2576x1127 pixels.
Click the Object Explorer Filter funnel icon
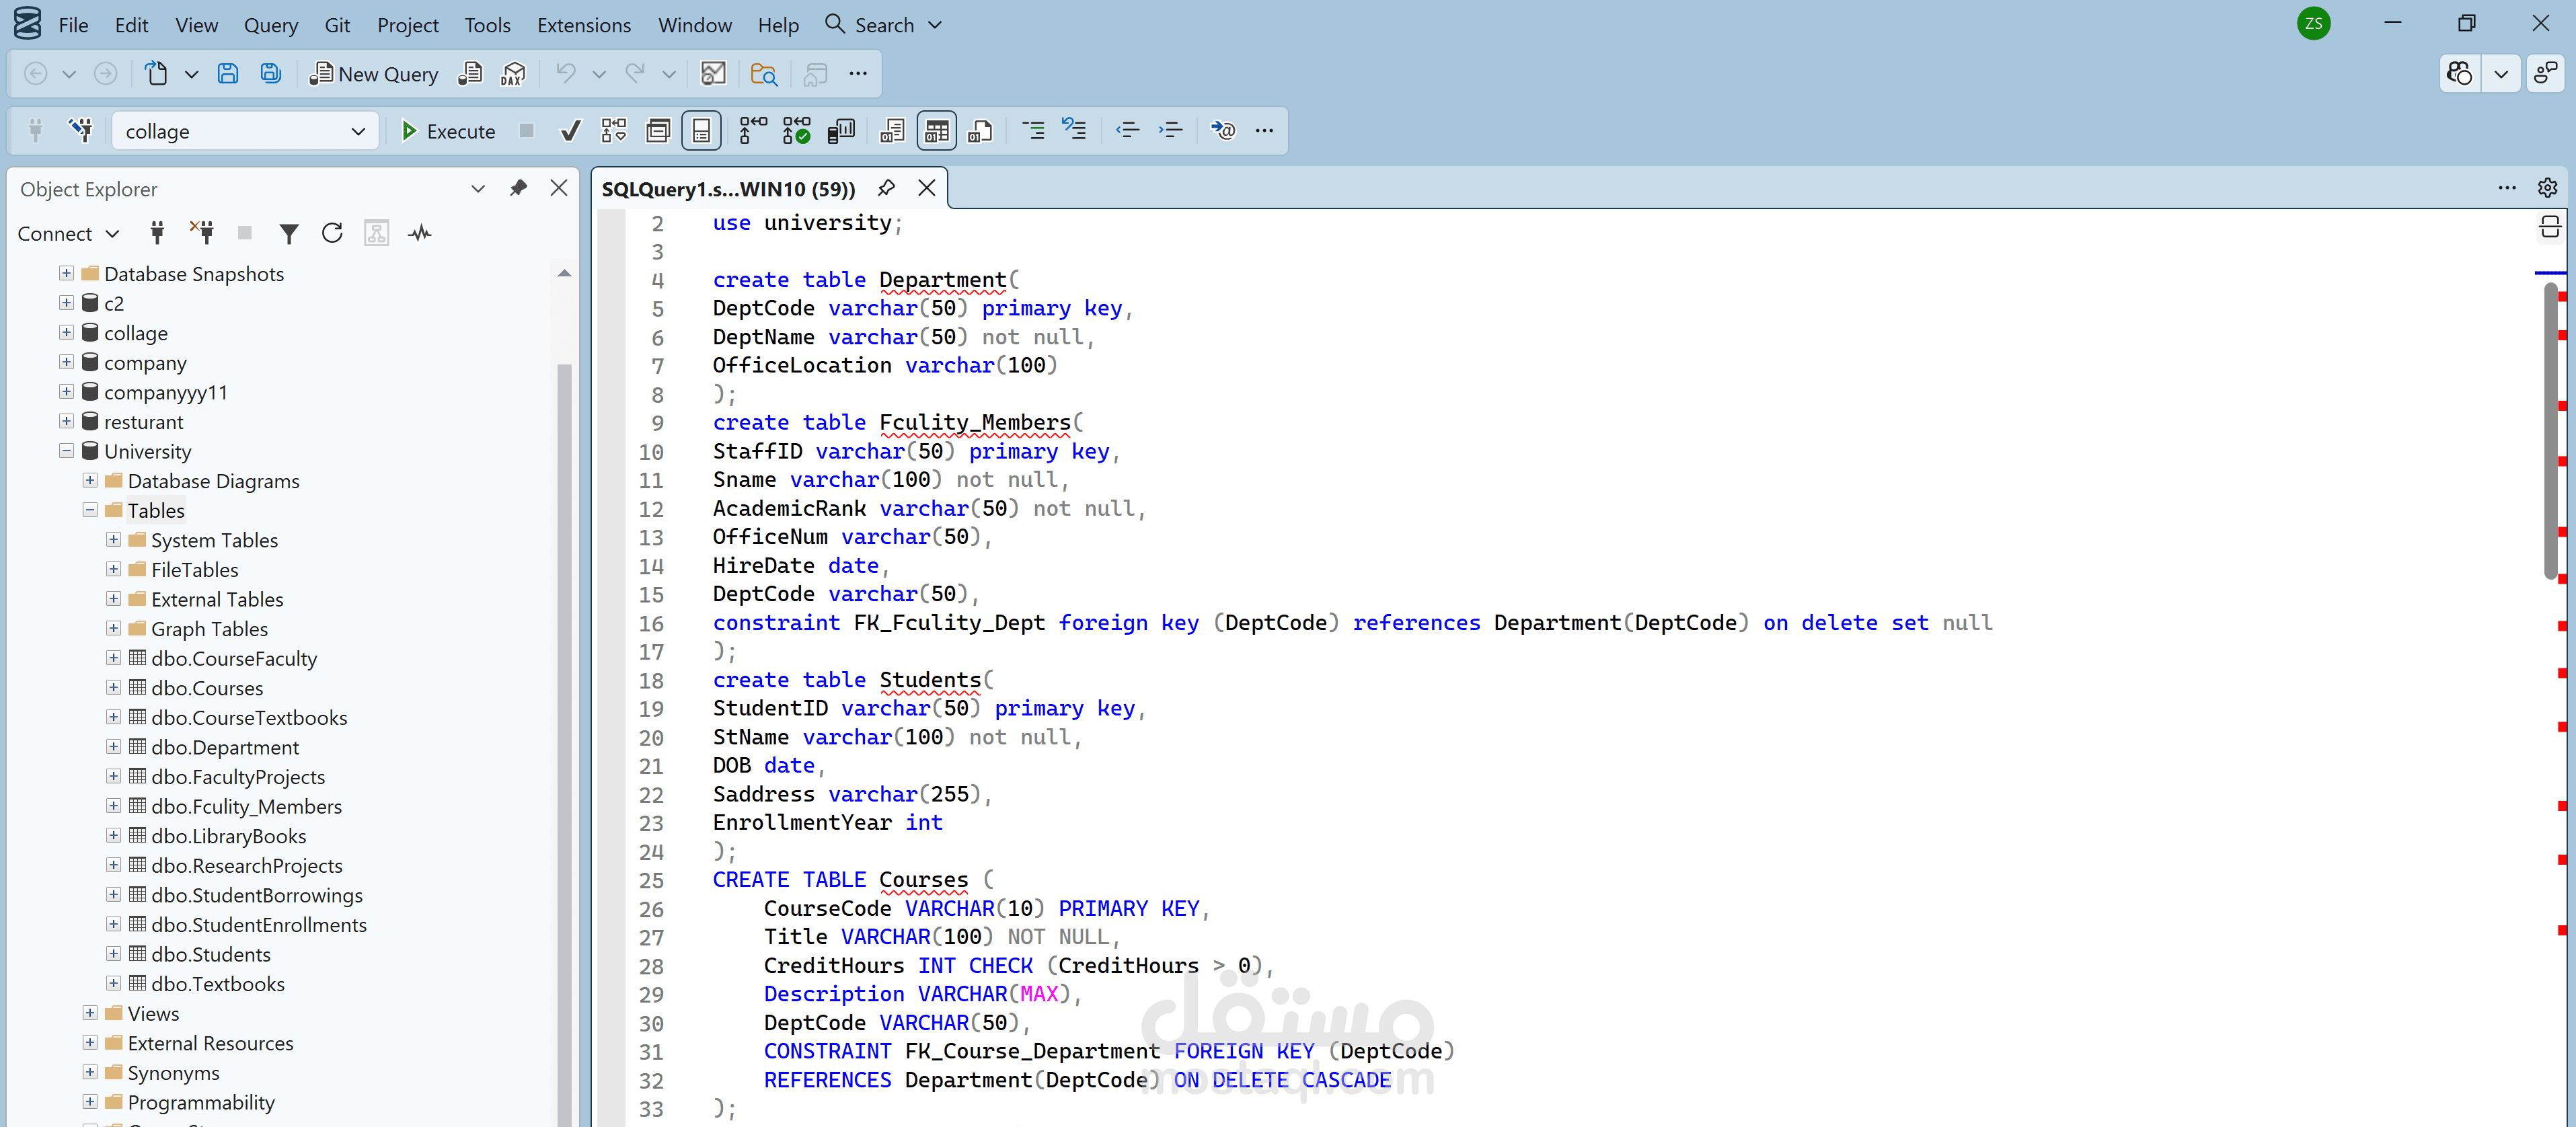click(289, 233)
